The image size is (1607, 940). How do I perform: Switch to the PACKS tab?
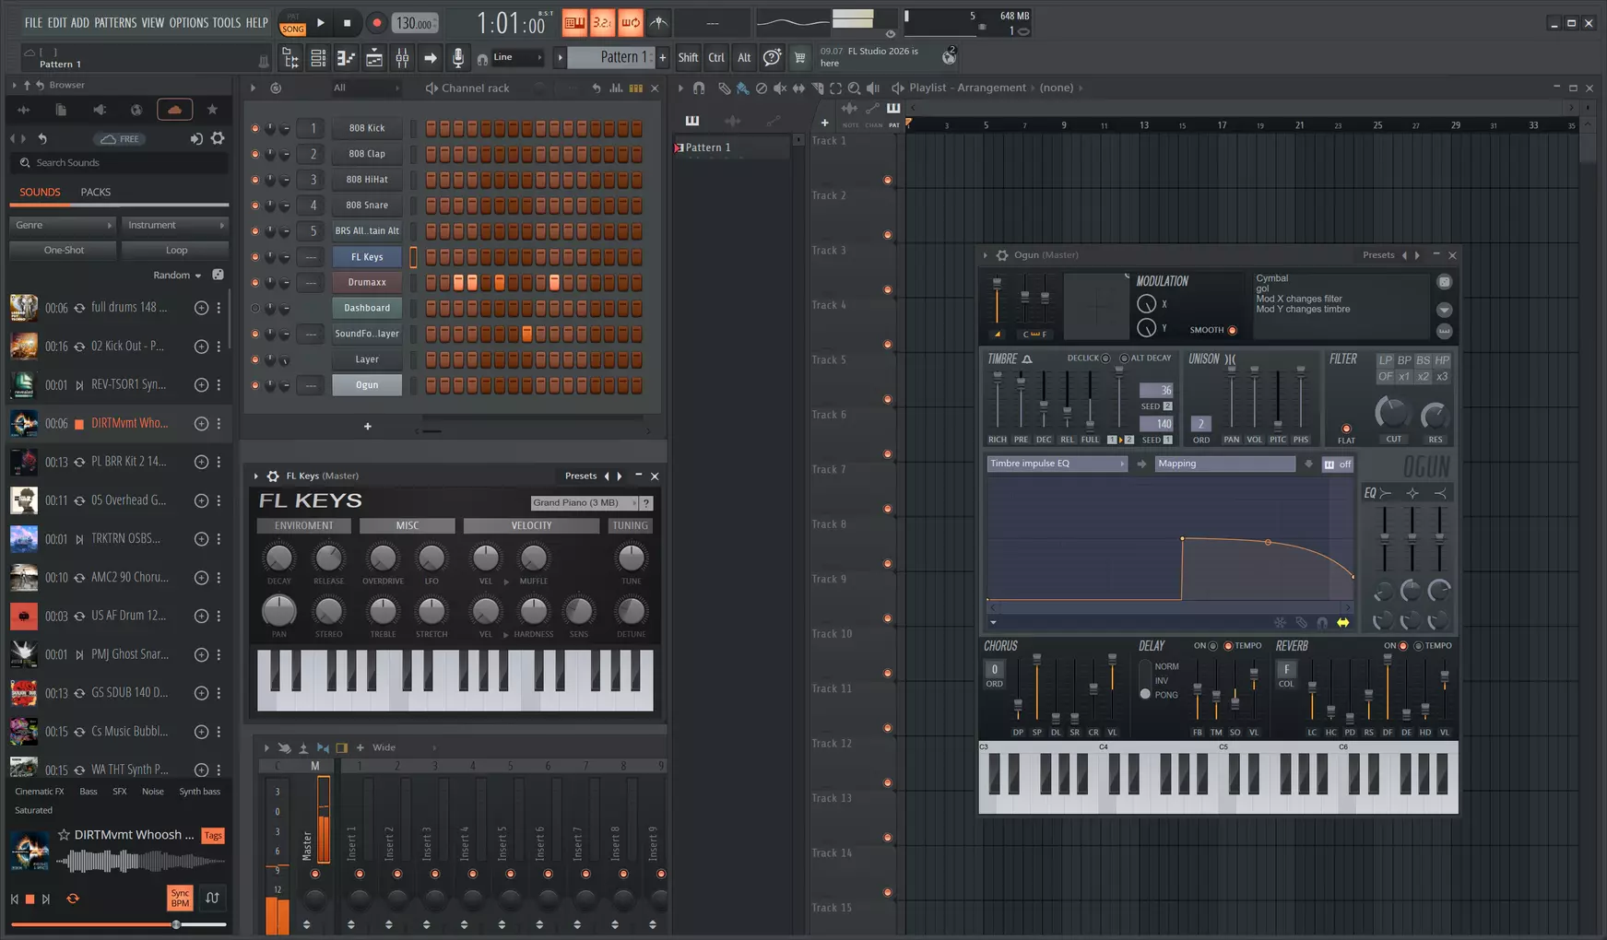pos(96,193)
